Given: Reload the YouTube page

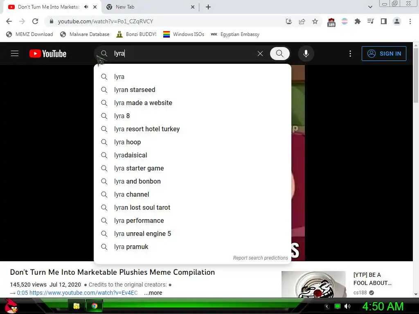Looking at the screenshot, I should pos(35,21).
